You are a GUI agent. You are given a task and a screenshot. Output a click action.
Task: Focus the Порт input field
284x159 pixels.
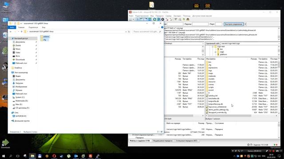pos(218,24)
